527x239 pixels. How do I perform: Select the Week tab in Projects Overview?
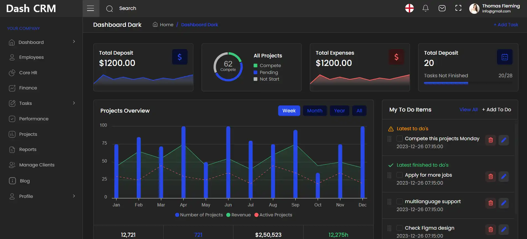tap(289, 111)
